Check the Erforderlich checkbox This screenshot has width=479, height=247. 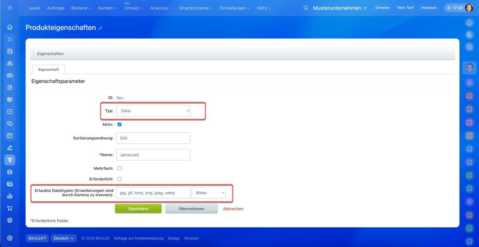click(x=119, y=179)
